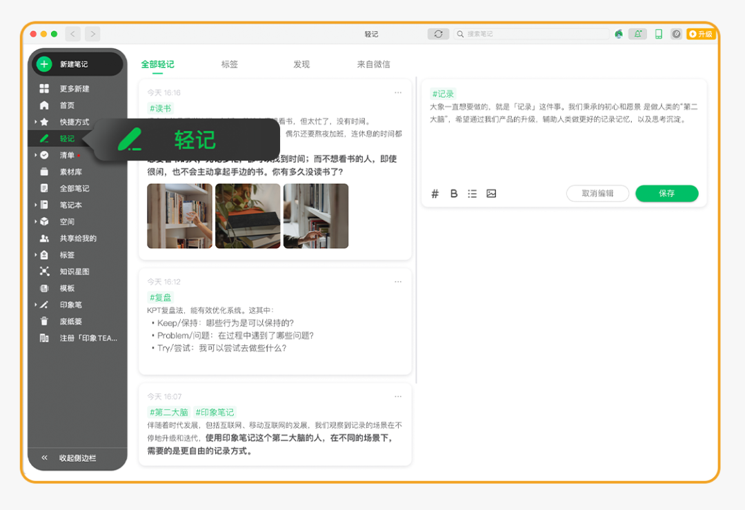Go to Home via house icon
Image resolution: width=745 pixels, height=510 pixels.
tap(44, 105)
